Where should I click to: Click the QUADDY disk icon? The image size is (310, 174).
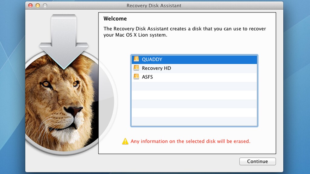point(136,60)
